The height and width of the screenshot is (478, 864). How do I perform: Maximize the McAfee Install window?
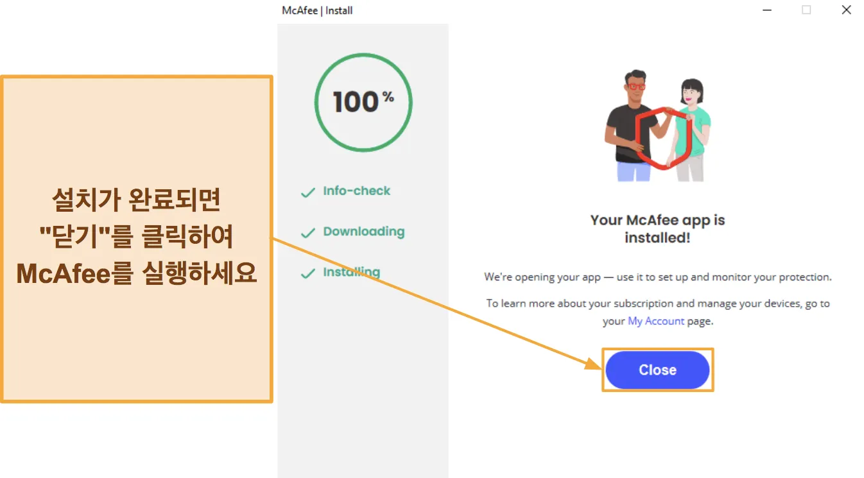pos(806,10)
